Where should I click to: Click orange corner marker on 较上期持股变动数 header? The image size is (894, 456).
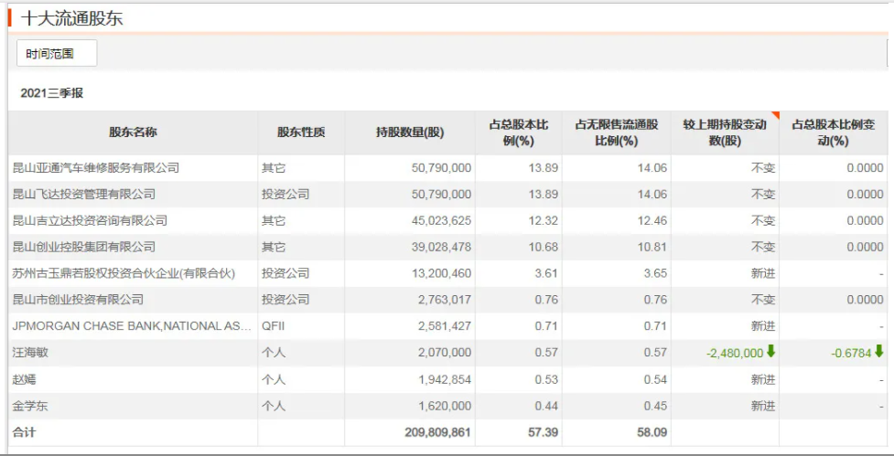(774, 116)
